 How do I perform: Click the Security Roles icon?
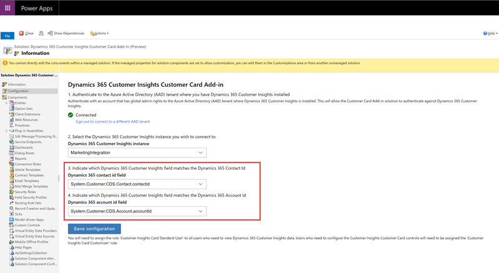[12, 192]
